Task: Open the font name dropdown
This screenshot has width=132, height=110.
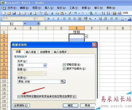Action: (33, 19)
